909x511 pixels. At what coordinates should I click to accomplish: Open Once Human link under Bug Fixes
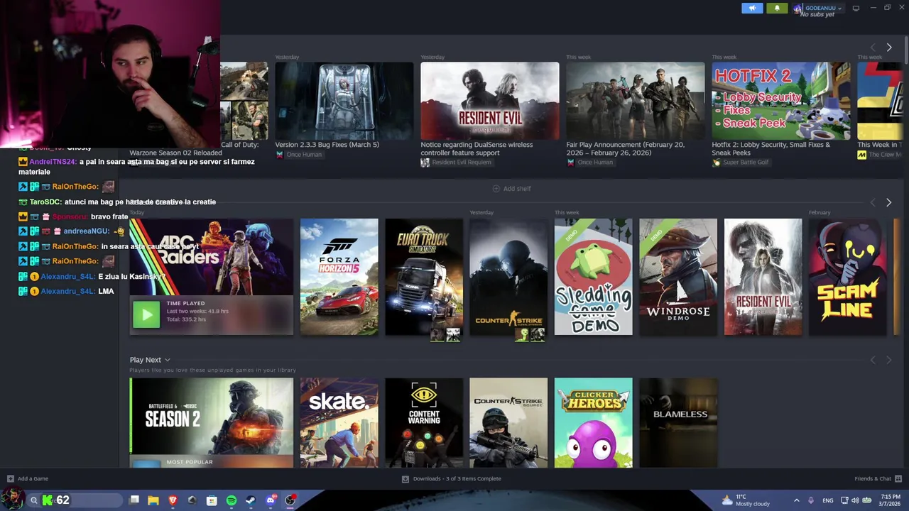(298, 155)
